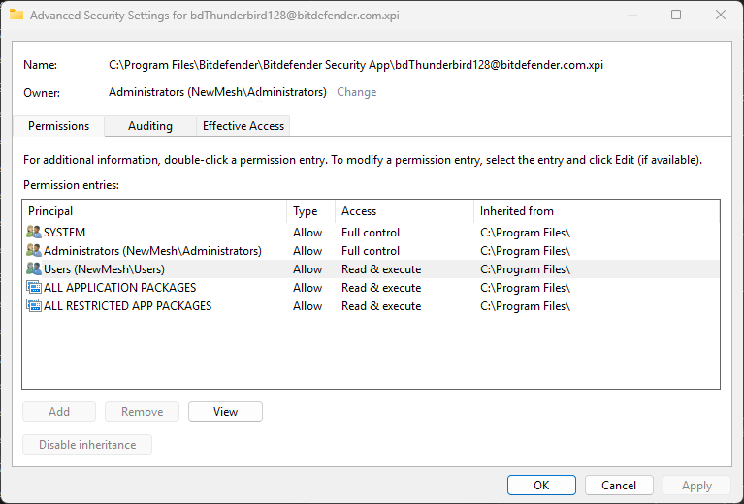Click the SYSTEM principal user icon

click(34, 233)
